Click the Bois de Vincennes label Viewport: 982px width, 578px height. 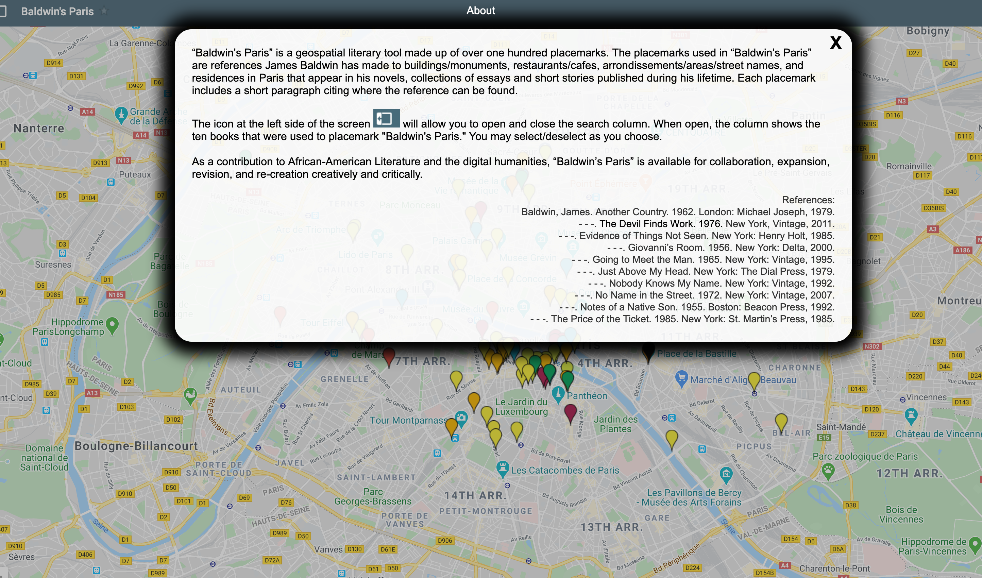(x=901, y=514)
